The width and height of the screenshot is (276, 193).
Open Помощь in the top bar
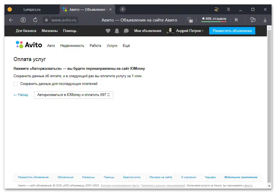(x=70, y=31)
